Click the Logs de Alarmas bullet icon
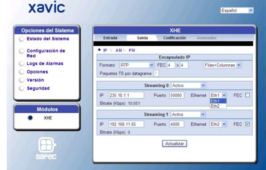Image resolution: width=266 pixels, height=170 pixels. [x=22, y=63]
